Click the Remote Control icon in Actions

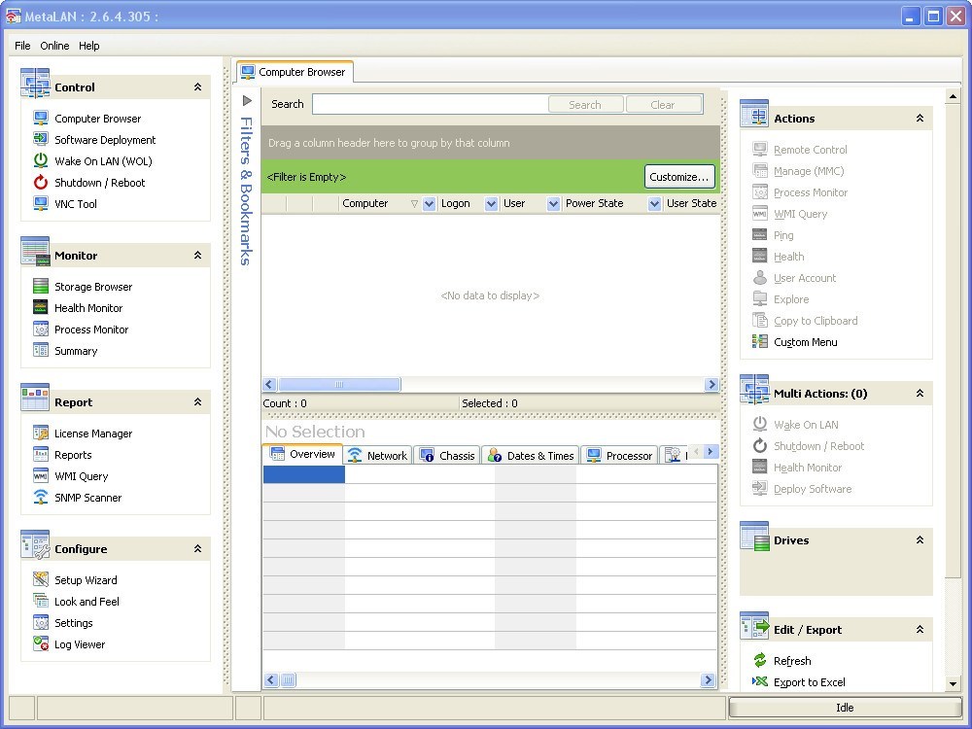coord(760,150)
